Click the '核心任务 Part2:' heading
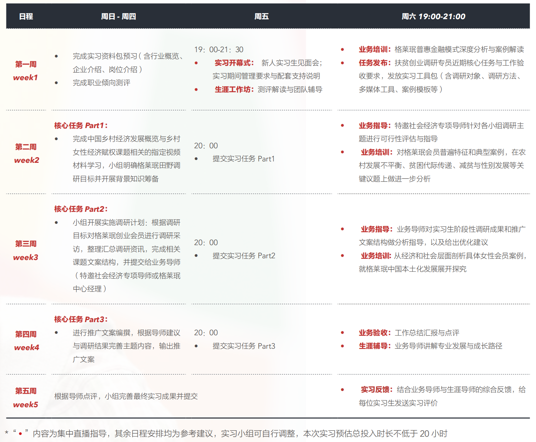 81,209
